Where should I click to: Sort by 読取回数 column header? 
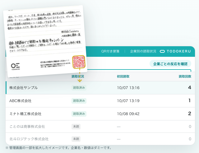[185, 76]
